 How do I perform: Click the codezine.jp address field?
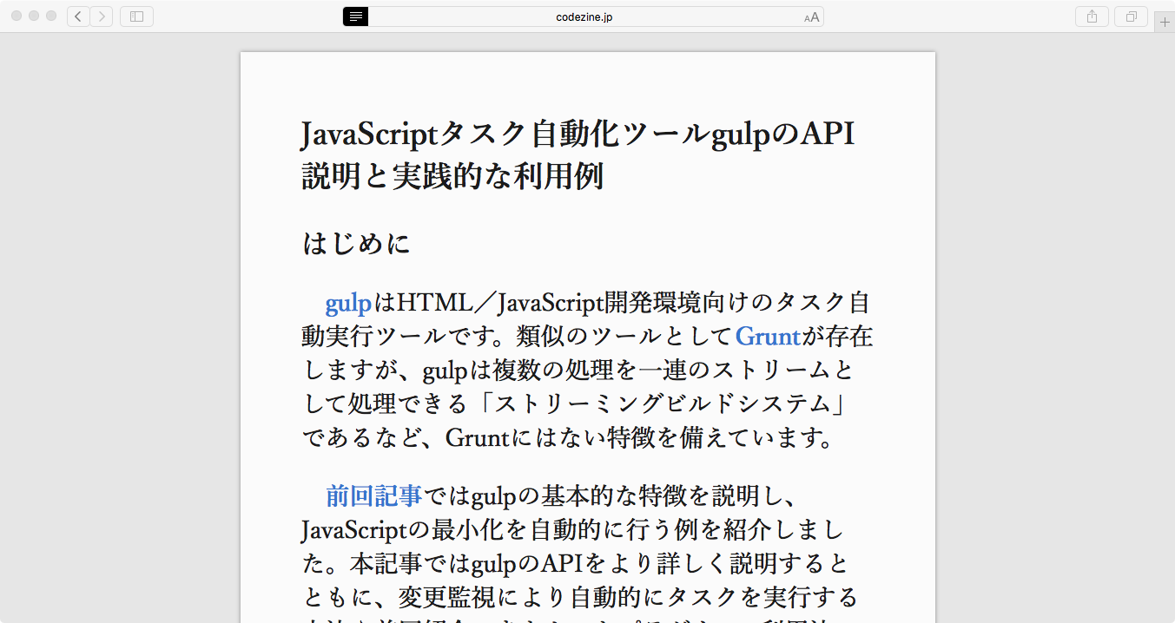tap(584, 16)
